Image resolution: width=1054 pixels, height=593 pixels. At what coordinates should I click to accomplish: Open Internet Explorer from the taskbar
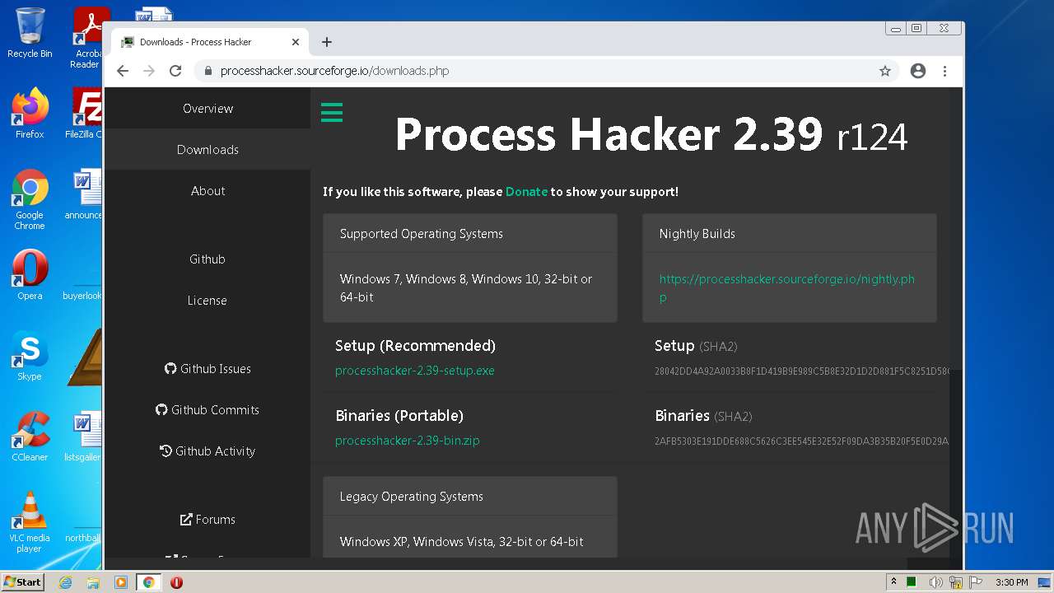(66, 582)
